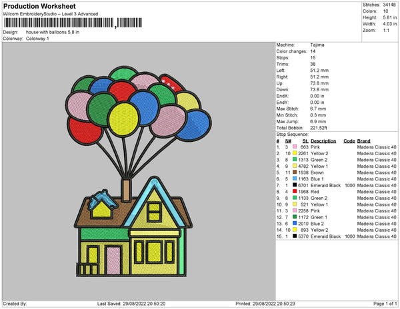Pick the Blue 2 swatch with 2010 stitches

point(295,223)
